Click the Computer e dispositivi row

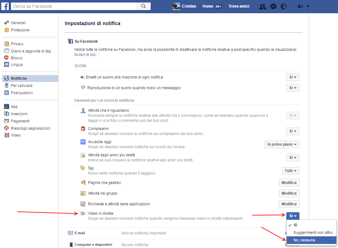point(184,244)
